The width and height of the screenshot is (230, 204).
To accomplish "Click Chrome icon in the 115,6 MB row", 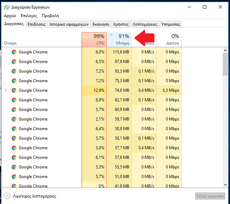I will pyautogui.click(x=14, y=52).
